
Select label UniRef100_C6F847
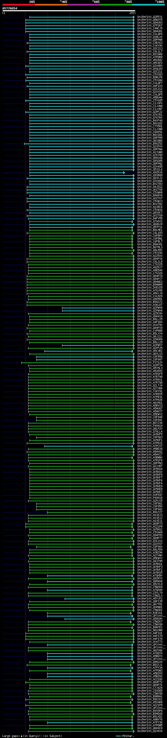click(150, 360)
